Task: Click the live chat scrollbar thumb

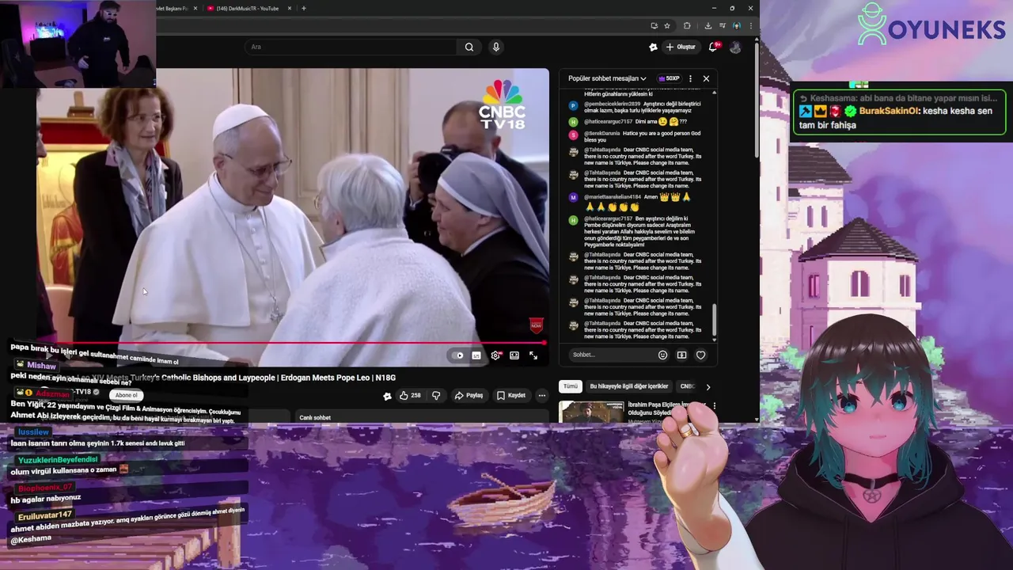Action: [x=715, y=320]
